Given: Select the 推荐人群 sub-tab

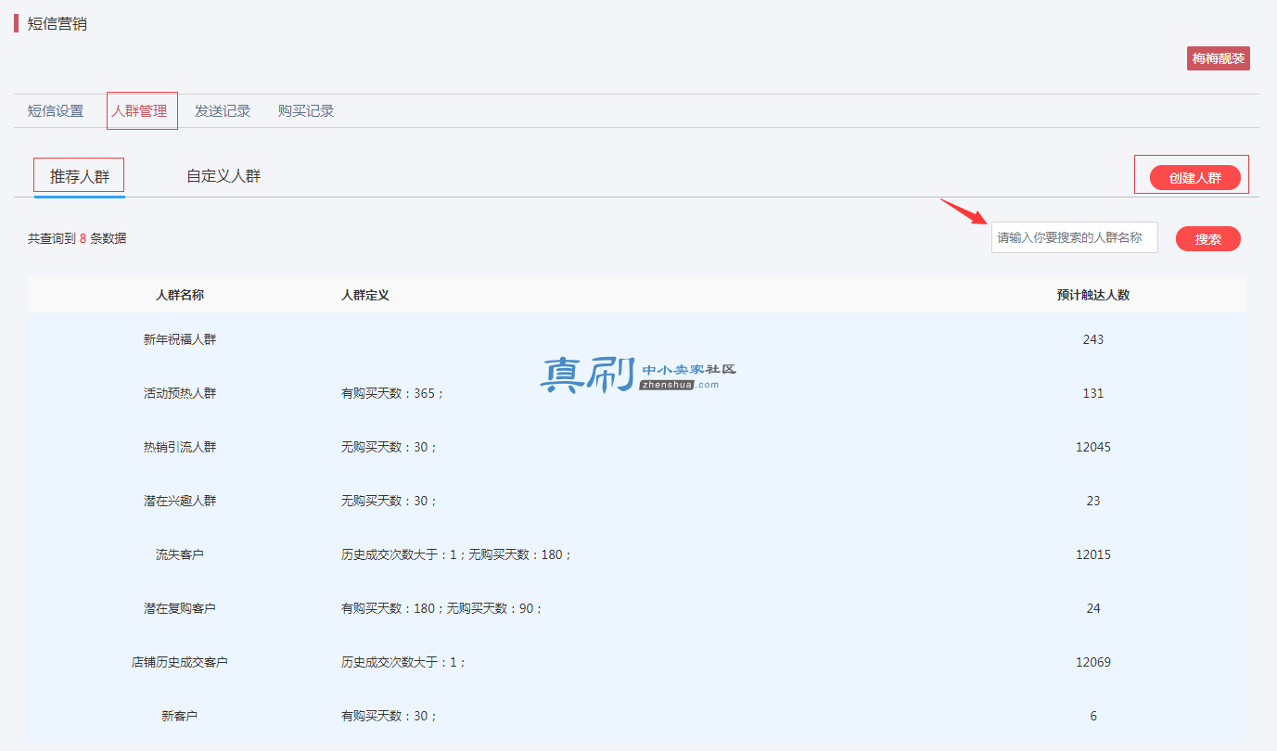Looking at the screenshot, I should pos(80,176).
